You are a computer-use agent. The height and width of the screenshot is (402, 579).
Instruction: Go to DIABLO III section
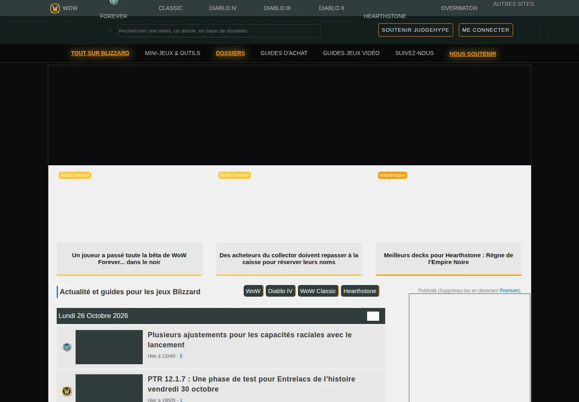(277, 8)
